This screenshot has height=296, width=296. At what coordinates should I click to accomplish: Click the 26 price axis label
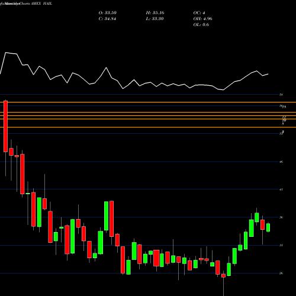281,273
